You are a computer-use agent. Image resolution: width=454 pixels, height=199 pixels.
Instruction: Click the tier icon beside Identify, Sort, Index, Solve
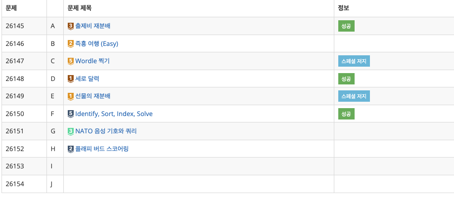(70, 114)
